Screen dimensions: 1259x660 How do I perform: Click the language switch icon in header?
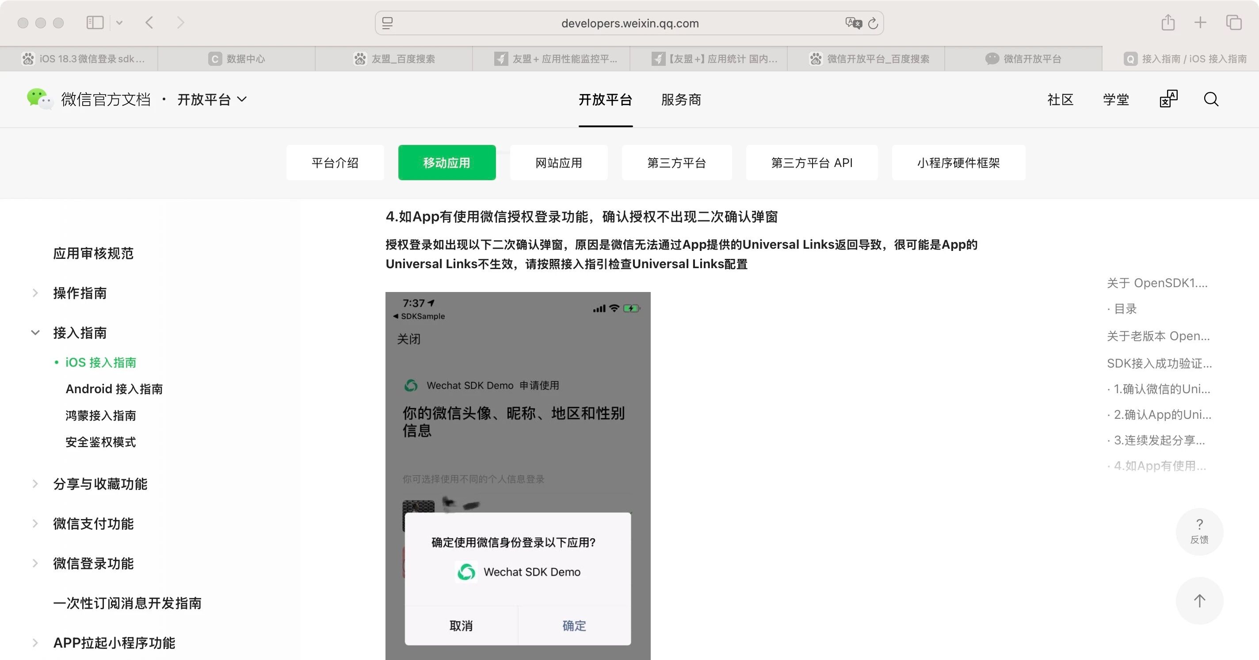(1168, 99)
